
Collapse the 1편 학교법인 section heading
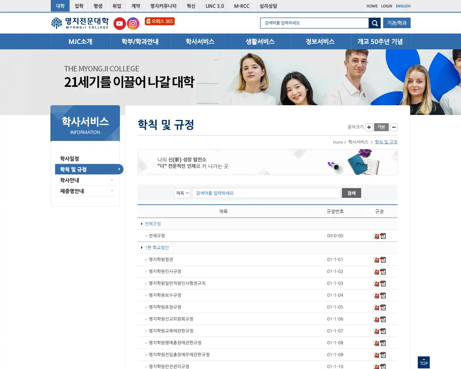[x=157, y=248]
